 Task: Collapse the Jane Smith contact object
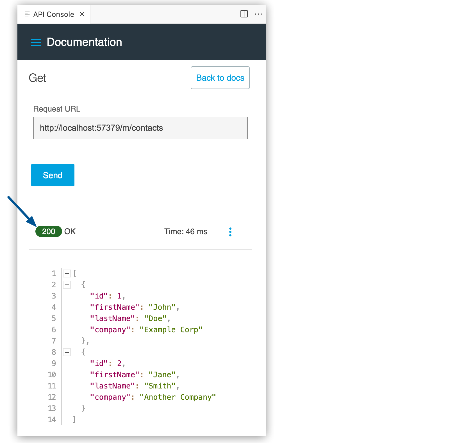click(67, 352)
